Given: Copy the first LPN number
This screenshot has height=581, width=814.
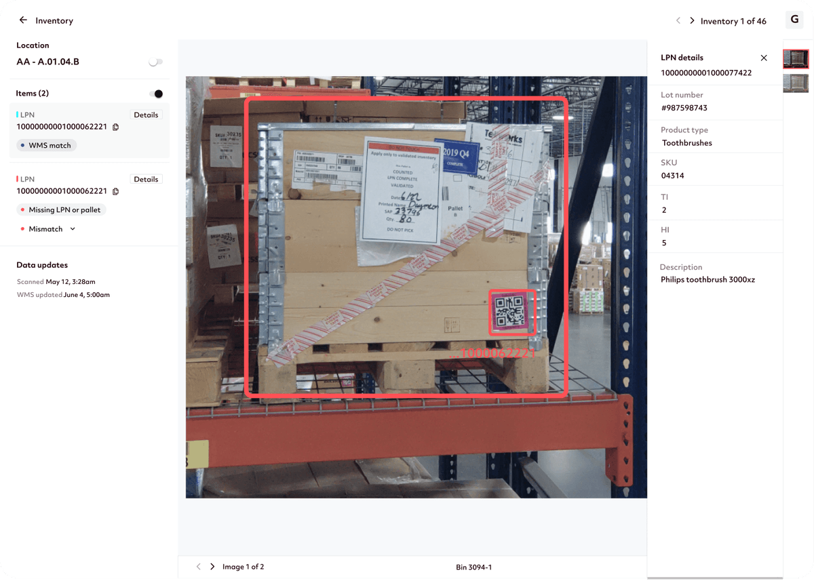Looking at the screenshot, I should click(116, 127).
